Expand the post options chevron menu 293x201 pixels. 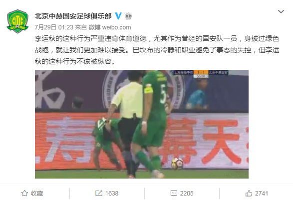click(281, 11)
